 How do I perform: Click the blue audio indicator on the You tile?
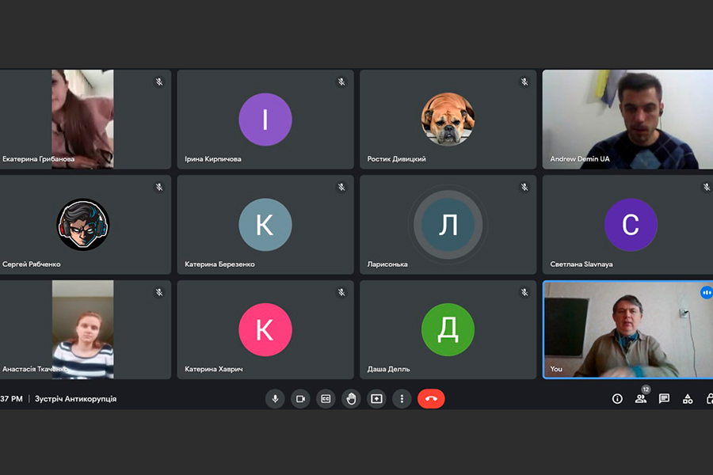click(706, 292)
